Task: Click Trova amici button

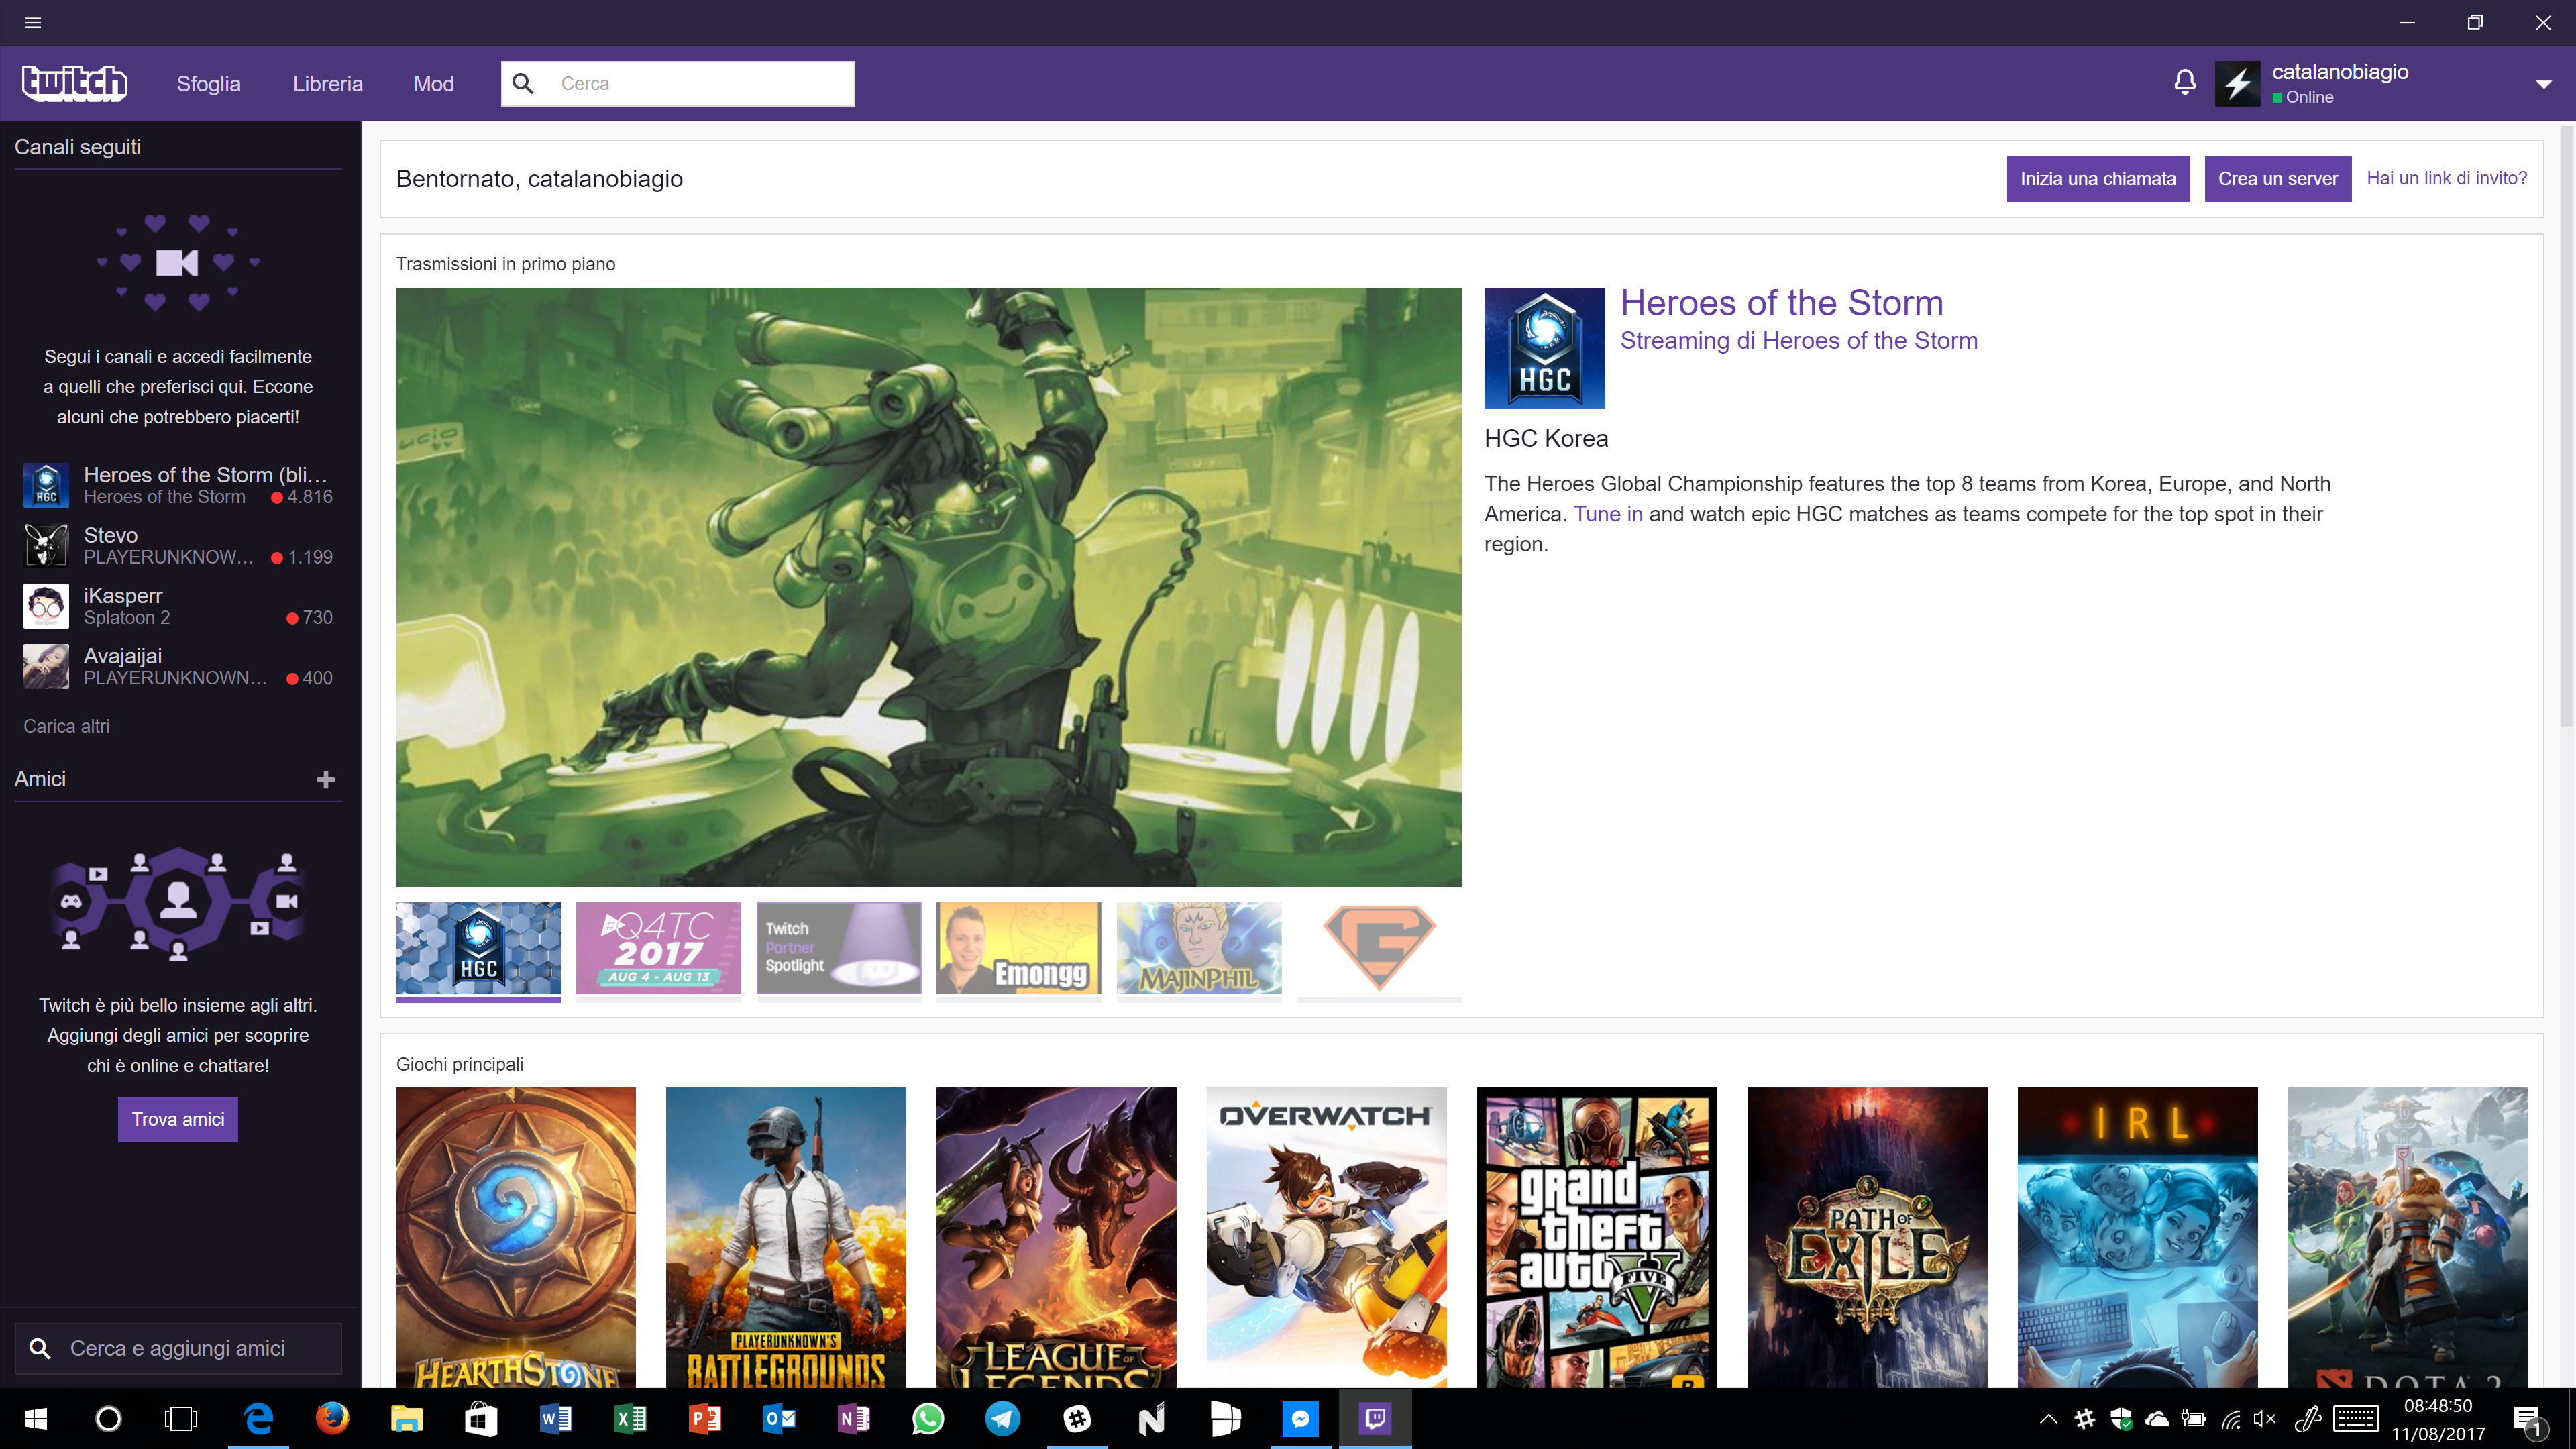Action: point(178,1119)
